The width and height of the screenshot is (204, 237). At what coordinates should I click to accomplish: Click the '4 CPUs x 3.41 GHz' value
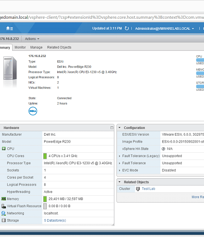tap(63, 156)
